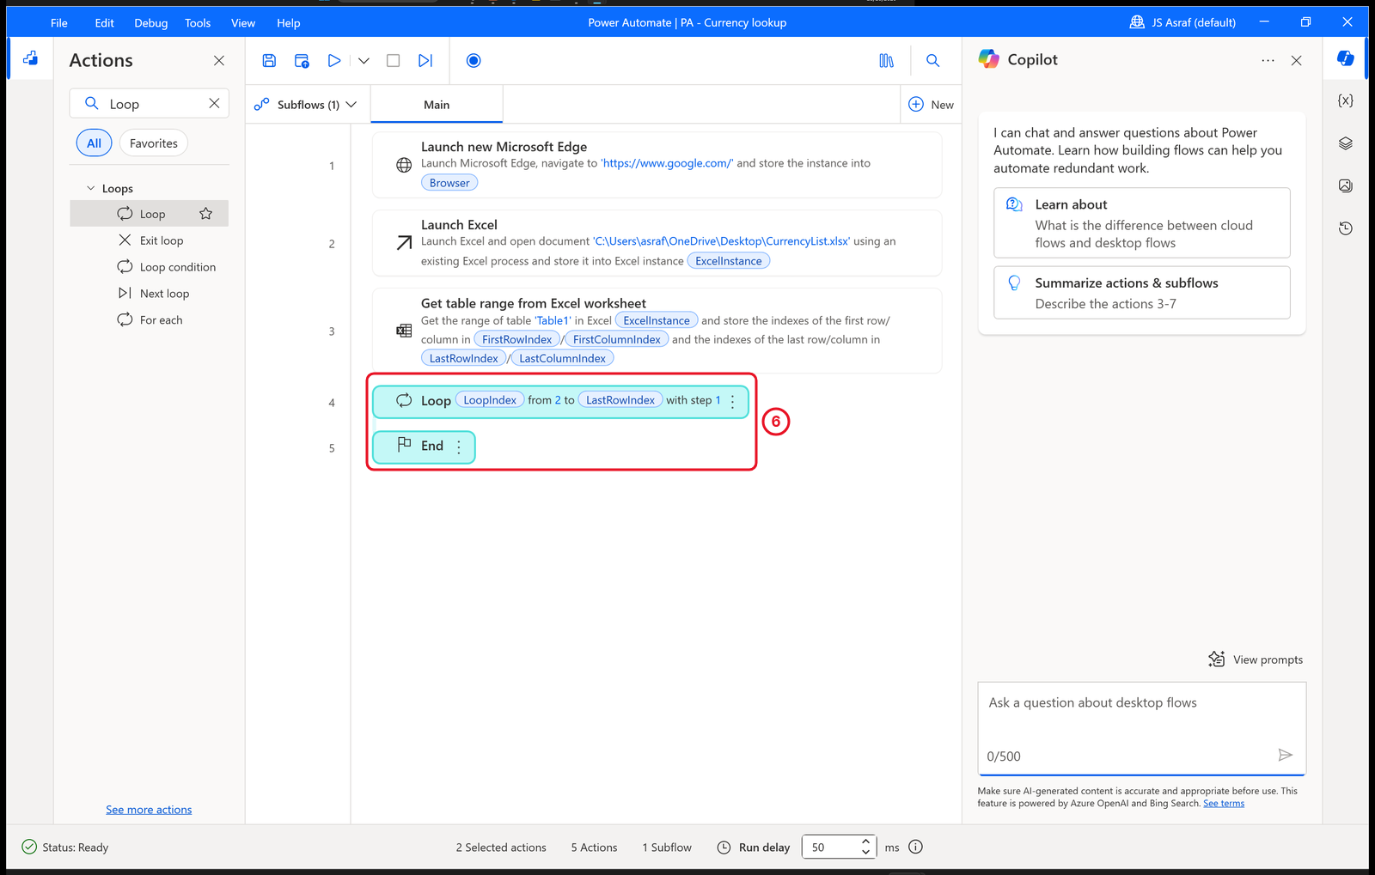Save the flow with the Save icon
Screen dimensions: 1375x875
tap(269, 61)
